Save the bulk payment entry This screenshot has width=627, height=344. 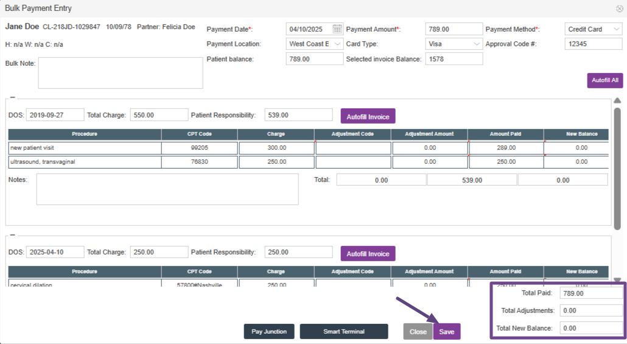[x=447, y=332]
